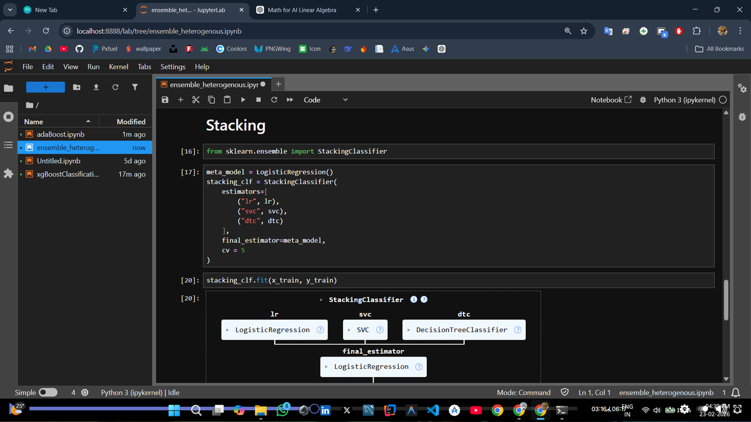Open the Run menu
The width and height of the screenshot is (751, 422).
tap(94, 67)
